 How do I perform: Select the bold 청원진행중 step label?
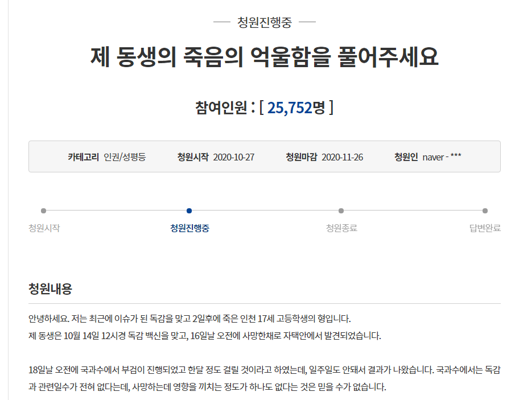coord(189,228)
